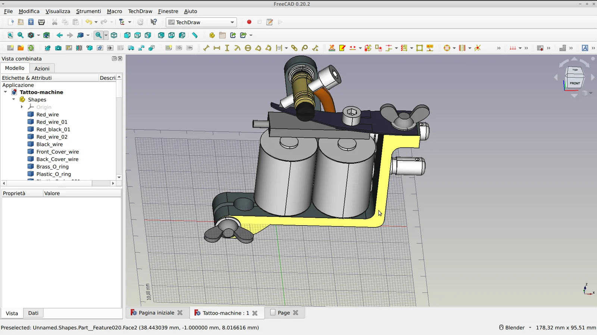This screenshot has width=597, height=335.
Task: Insert a balloon annotation
Action: coord(304,48)
